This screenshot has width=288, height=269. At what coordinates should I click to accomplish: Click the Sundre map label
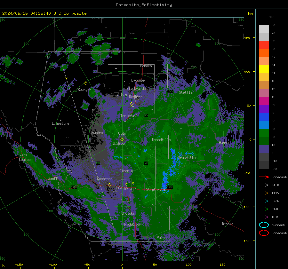(97, 132)
